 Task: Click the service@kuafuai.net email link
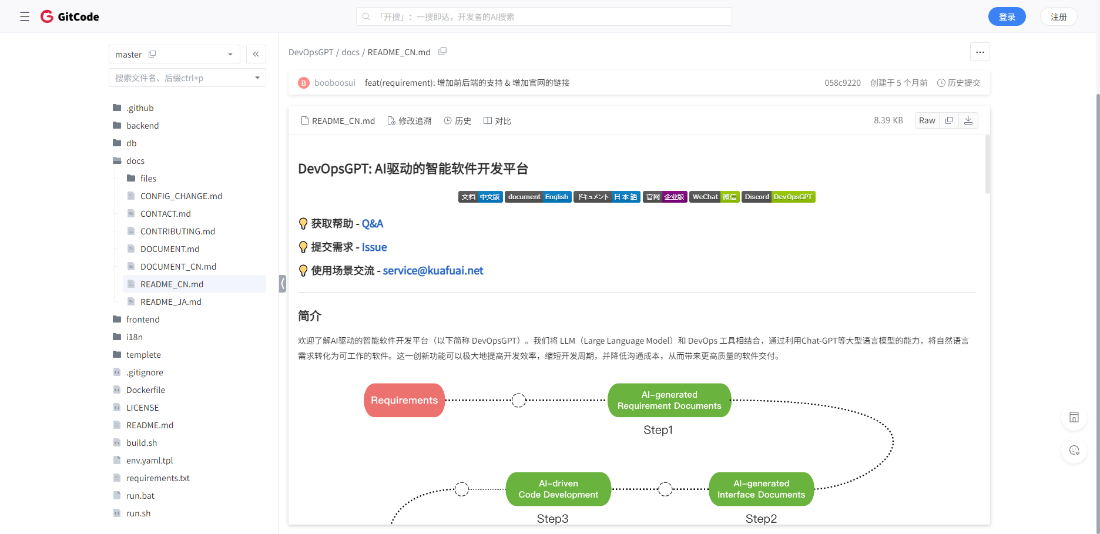click(x=433, y=270)
